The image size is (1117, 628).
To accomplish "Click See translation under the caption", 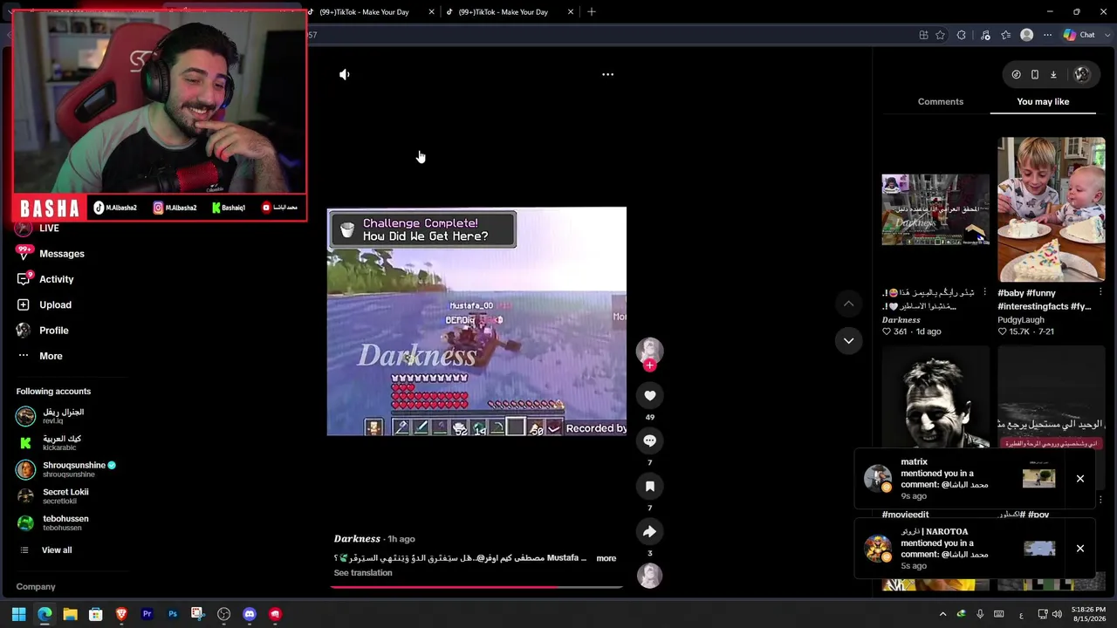I will pyautogui.click(x=363, y=573).
